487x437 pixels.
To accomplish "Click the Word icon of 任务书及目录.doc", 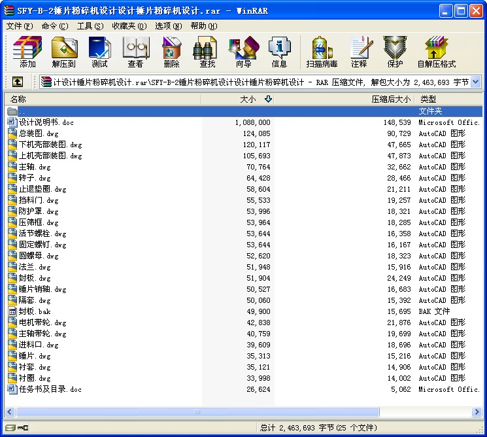I will point(12,389).
